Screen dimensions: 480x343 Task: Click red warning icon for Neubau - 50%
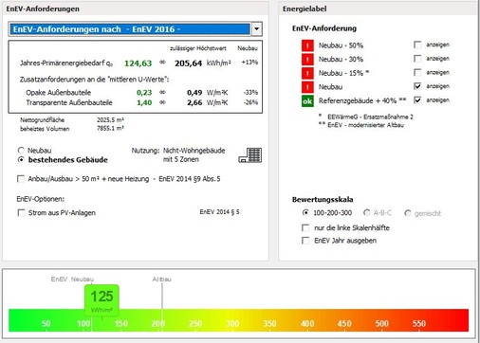pyautogui.click(x=307, y=45)
